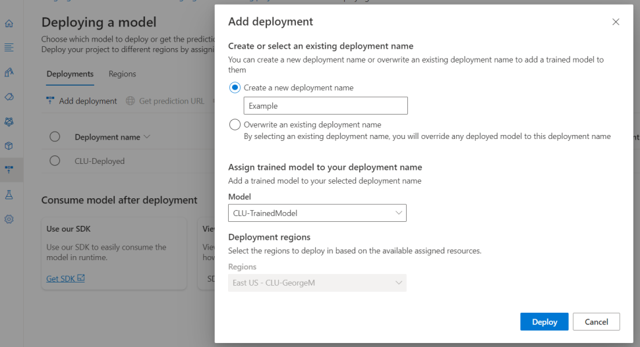640x347 pixels.
Task: Close the Add deployment dialog with X
Action: (616, 22)
